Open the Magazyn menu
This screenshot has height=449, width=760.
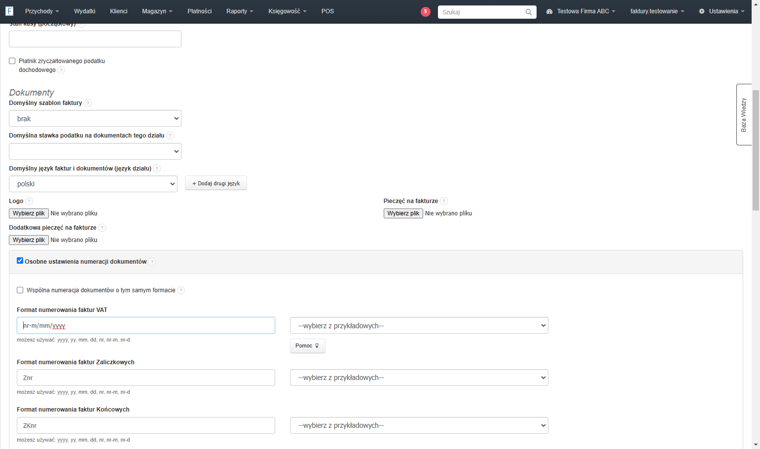[x=157, y=11]
